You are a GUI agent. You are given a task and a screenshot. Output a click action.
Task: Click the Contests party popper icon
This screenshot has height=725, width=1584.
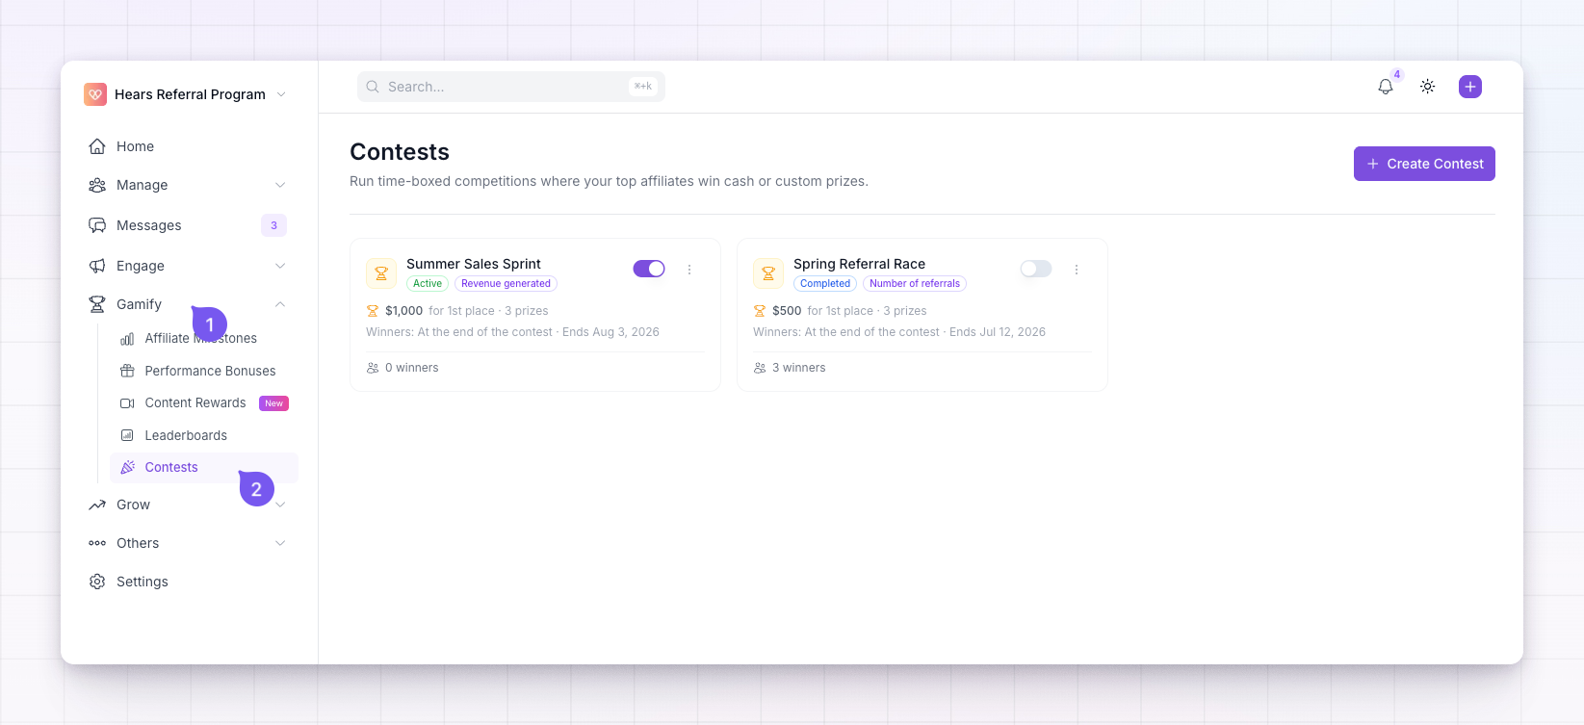click(x=127, y=467)
